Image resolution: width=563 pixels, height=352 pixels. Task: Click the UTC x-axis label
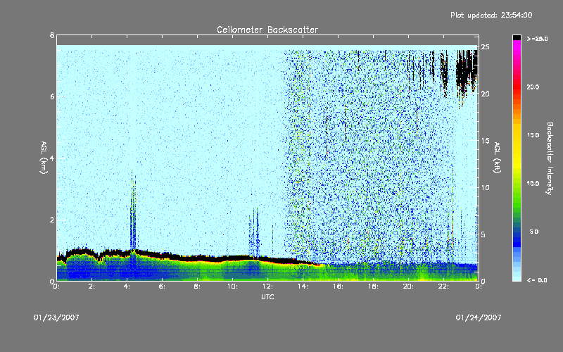(x=267, y=296)
